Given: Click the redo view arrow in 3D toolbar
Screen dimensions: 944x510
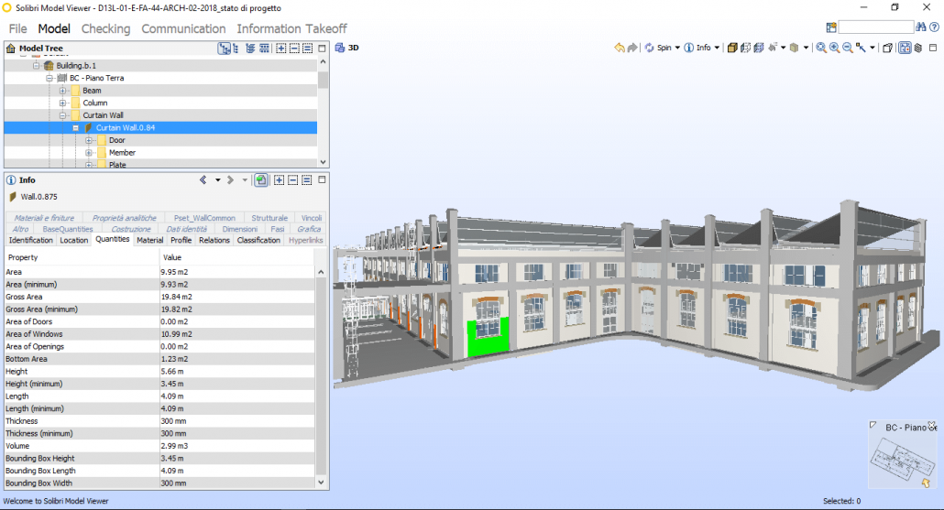Looking at the screenshot, I should (x=632, y=48).
